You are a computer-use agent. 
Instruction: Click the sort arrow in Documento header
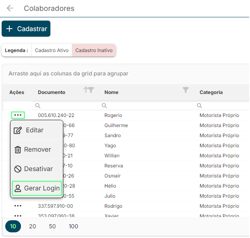pos(85,90)
